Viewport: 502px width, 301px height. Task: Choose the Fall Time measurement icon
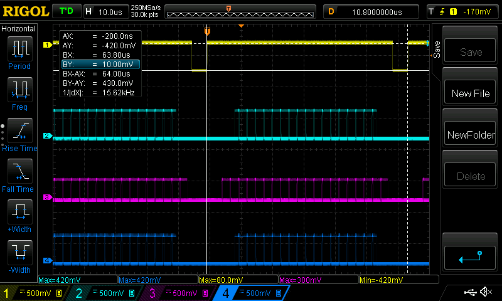tap(19, 171)
